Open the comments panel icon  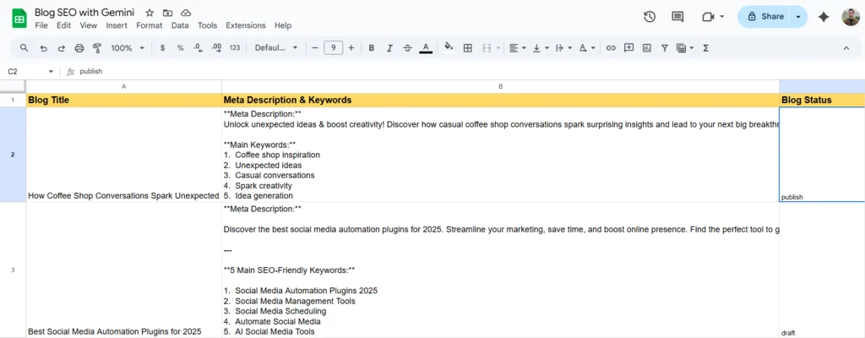point(677,16)
